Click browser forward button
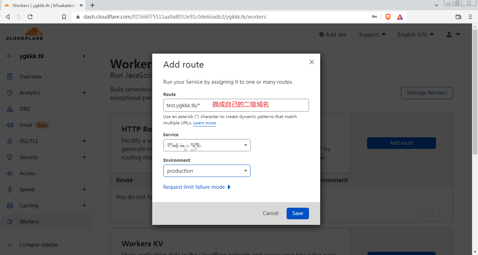 tap(19, 17)
